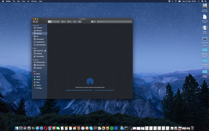
Task: Open Finder from the Dock
Action: (x=17, y=128)
